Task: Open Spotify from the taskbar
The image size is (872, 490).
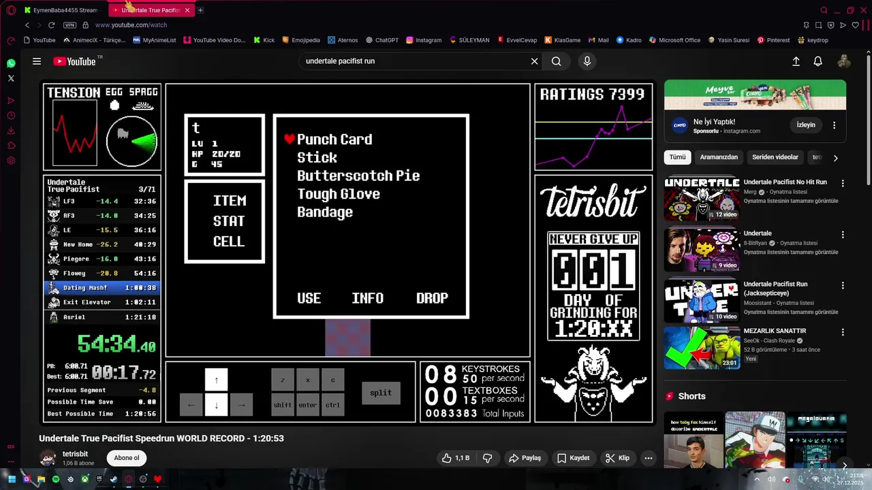Action: tap(56, 479)
